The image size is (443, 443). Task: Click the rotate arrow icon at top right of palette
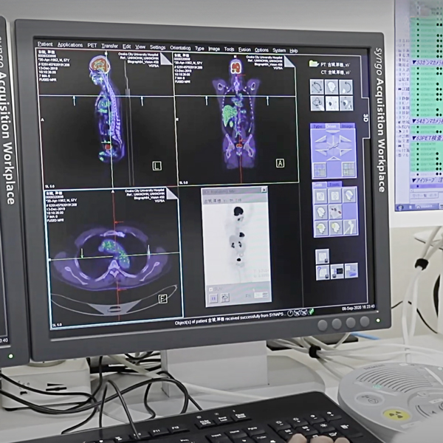click(346, 87)
